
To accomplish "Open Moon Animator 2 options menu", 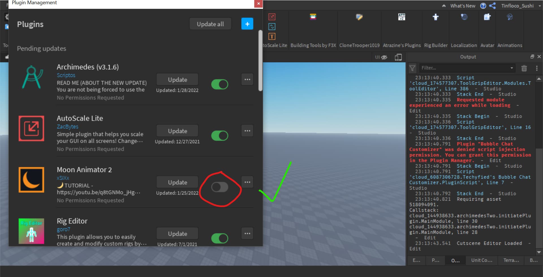I will [x=247, y=182].
